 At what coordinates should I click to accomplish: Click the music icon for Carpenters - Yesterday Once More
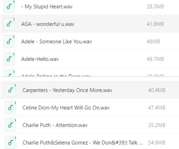[11, 90]
